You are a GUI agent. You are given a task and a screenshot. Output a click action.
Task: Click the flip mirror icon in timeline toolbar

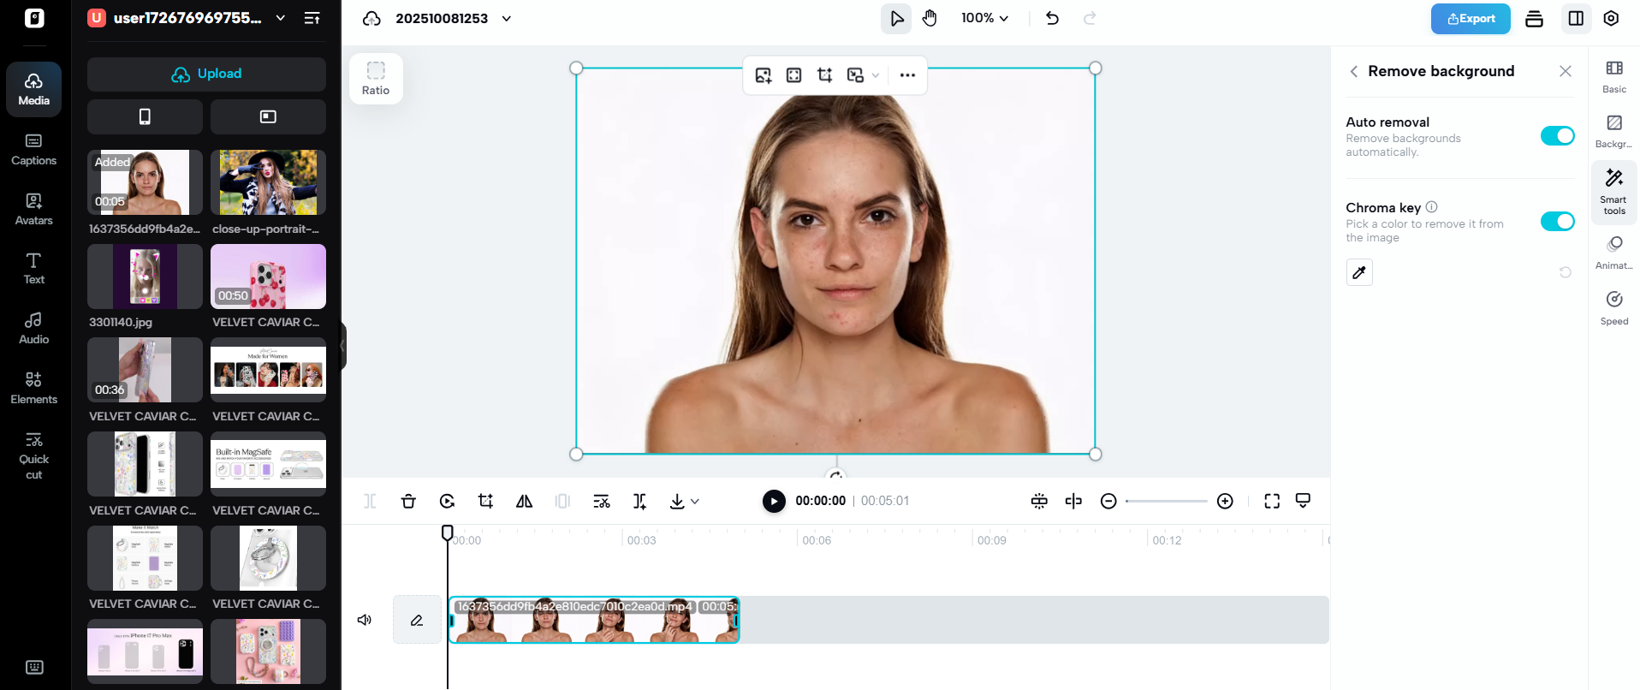point(524,501)
